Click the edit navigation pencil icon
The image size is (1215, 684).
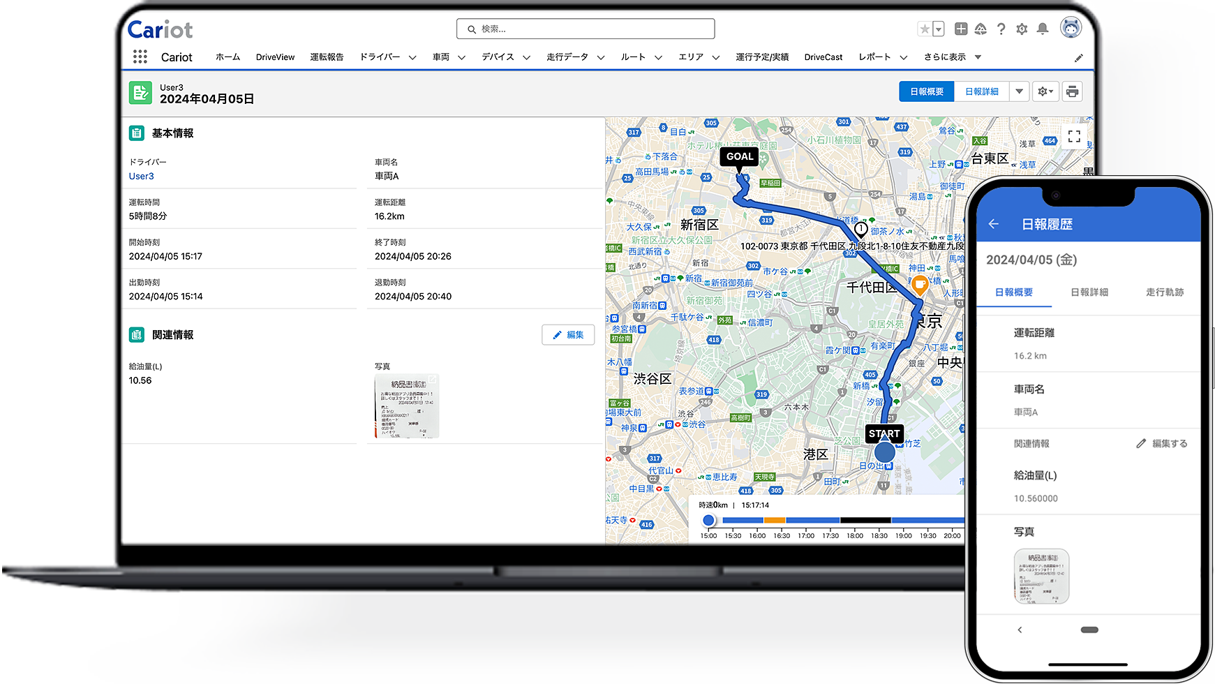(x=1079, y=58)
